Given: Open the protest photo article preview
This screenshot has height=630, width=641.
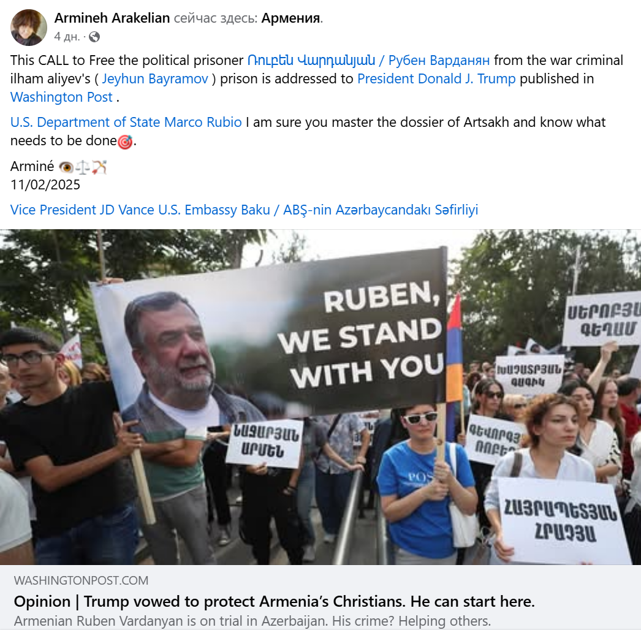Looking at the screenshot, I should [x=320, y=397].
